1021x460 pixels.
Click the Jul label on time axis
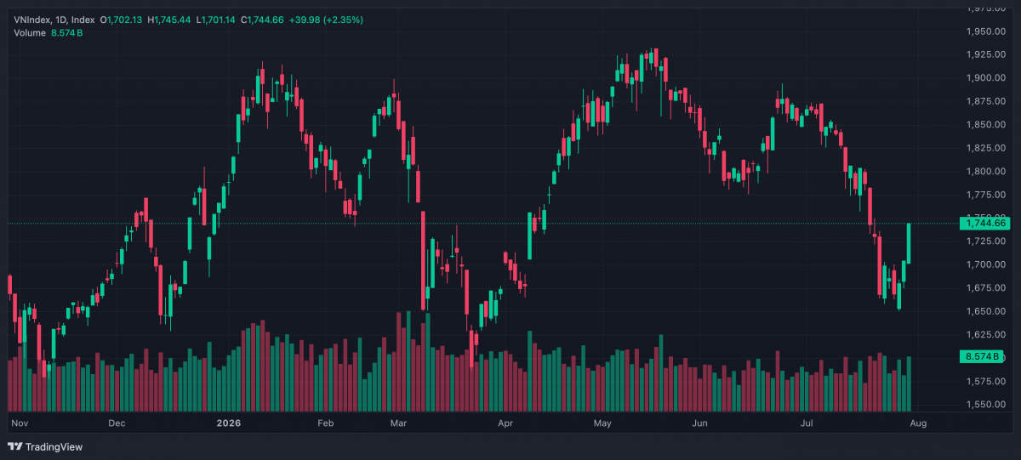807,423
